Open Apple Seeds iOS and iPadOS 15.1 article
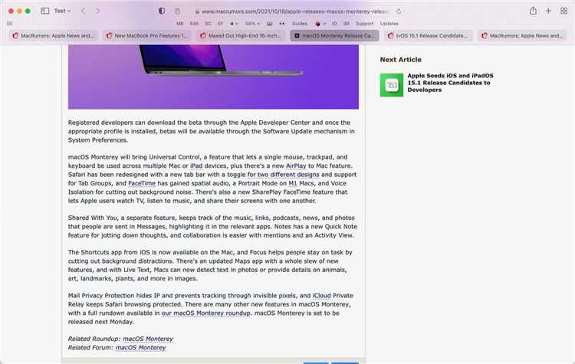The height and width of the screenshot is (364, 575). 450,83
